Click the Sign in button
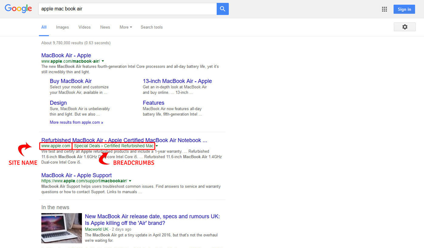424x248 pixels. [404, 9]
